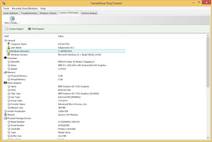
Task: Click the Physical Storage Device drive icon
Action: pos(5,118)
